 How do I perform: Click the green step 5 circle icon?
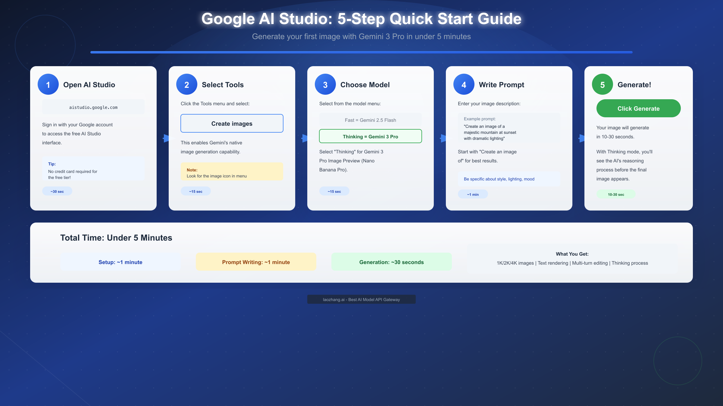(602, 84)
